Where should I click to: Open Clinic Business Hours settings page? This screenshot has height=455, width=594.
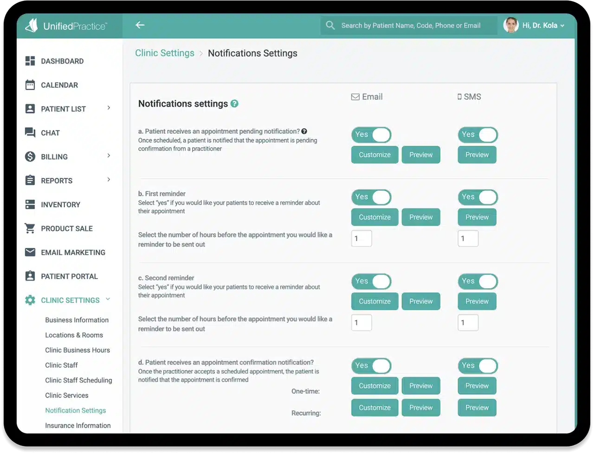click(x=77, y=350)
